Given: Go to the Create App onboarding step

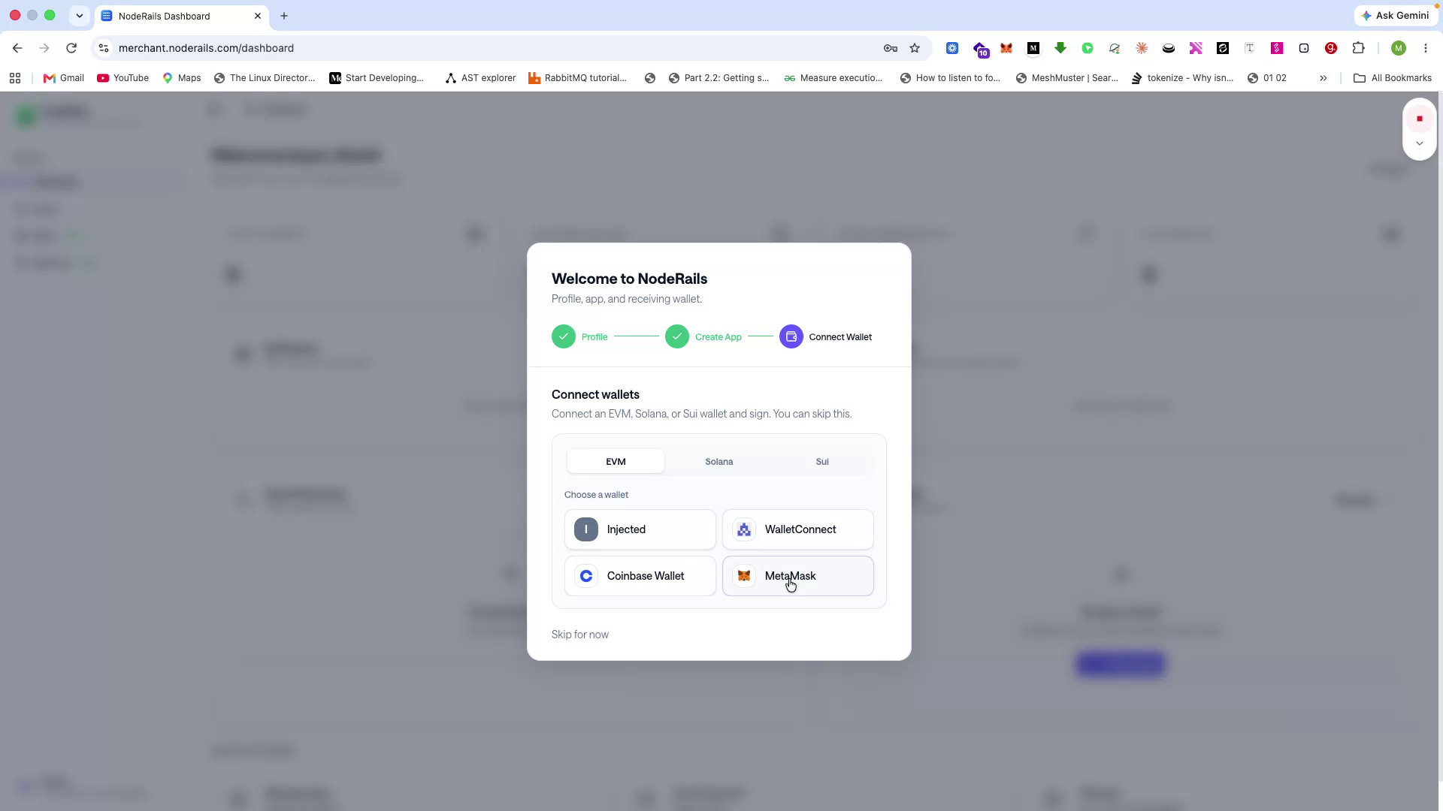Looking at the screenshot, I should click(x=703, y=337).
